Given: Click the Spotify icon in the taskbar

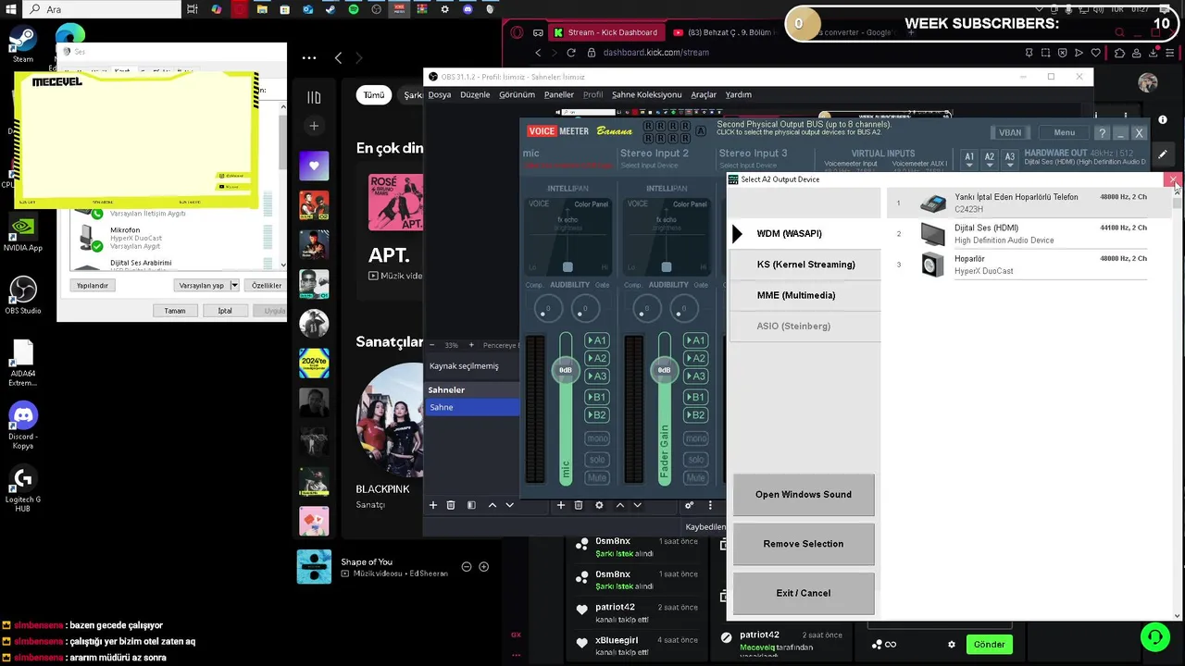Looking at the screenshot, I should [x=354, y=9].
